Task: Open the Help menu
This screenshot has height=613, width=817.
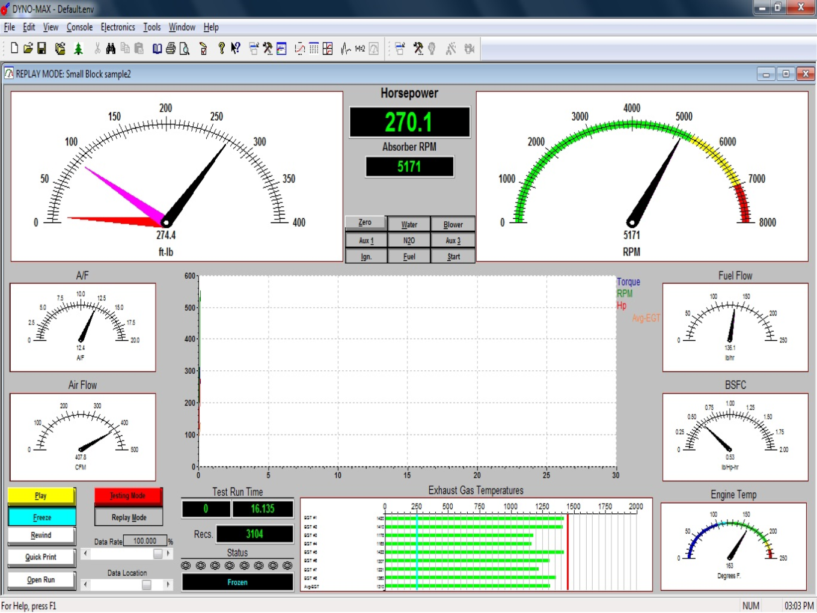Action: 211,27
